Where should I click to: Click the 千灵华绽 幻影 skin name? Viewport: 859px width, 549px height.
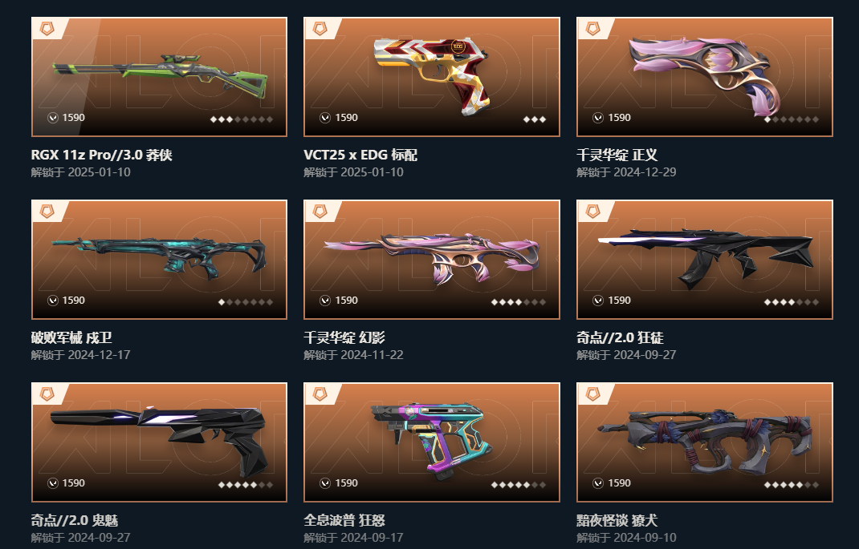tap(344, 337)
